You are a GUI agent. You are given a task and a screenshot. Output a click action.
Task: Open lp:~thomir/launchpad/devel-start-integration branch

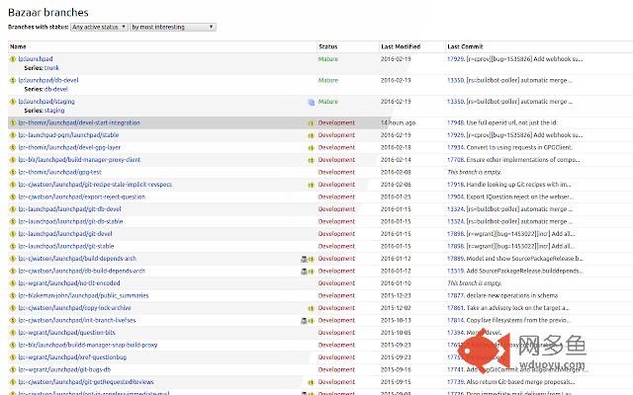(x=79, y=122)
